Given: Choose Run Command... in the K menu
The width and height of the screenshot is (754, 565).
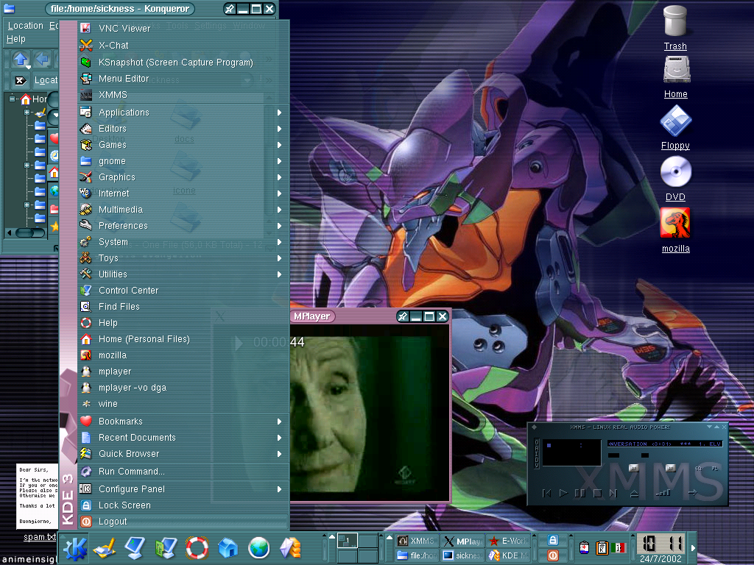Looking at the screenshot, I should [x=183, y=472].
